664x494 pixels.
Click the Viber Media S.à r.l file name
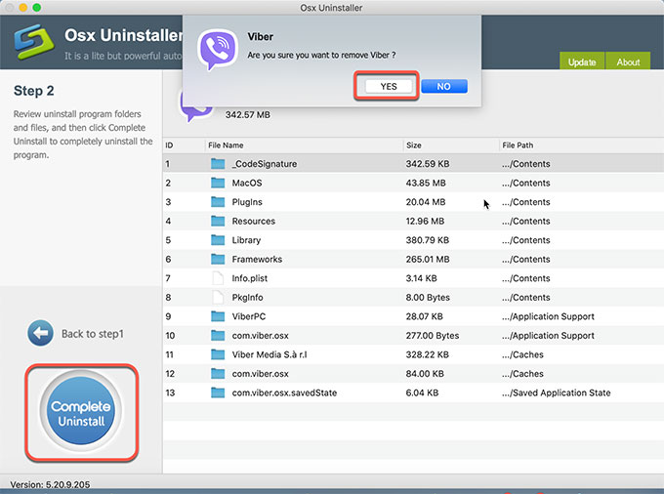click(270, 354)
